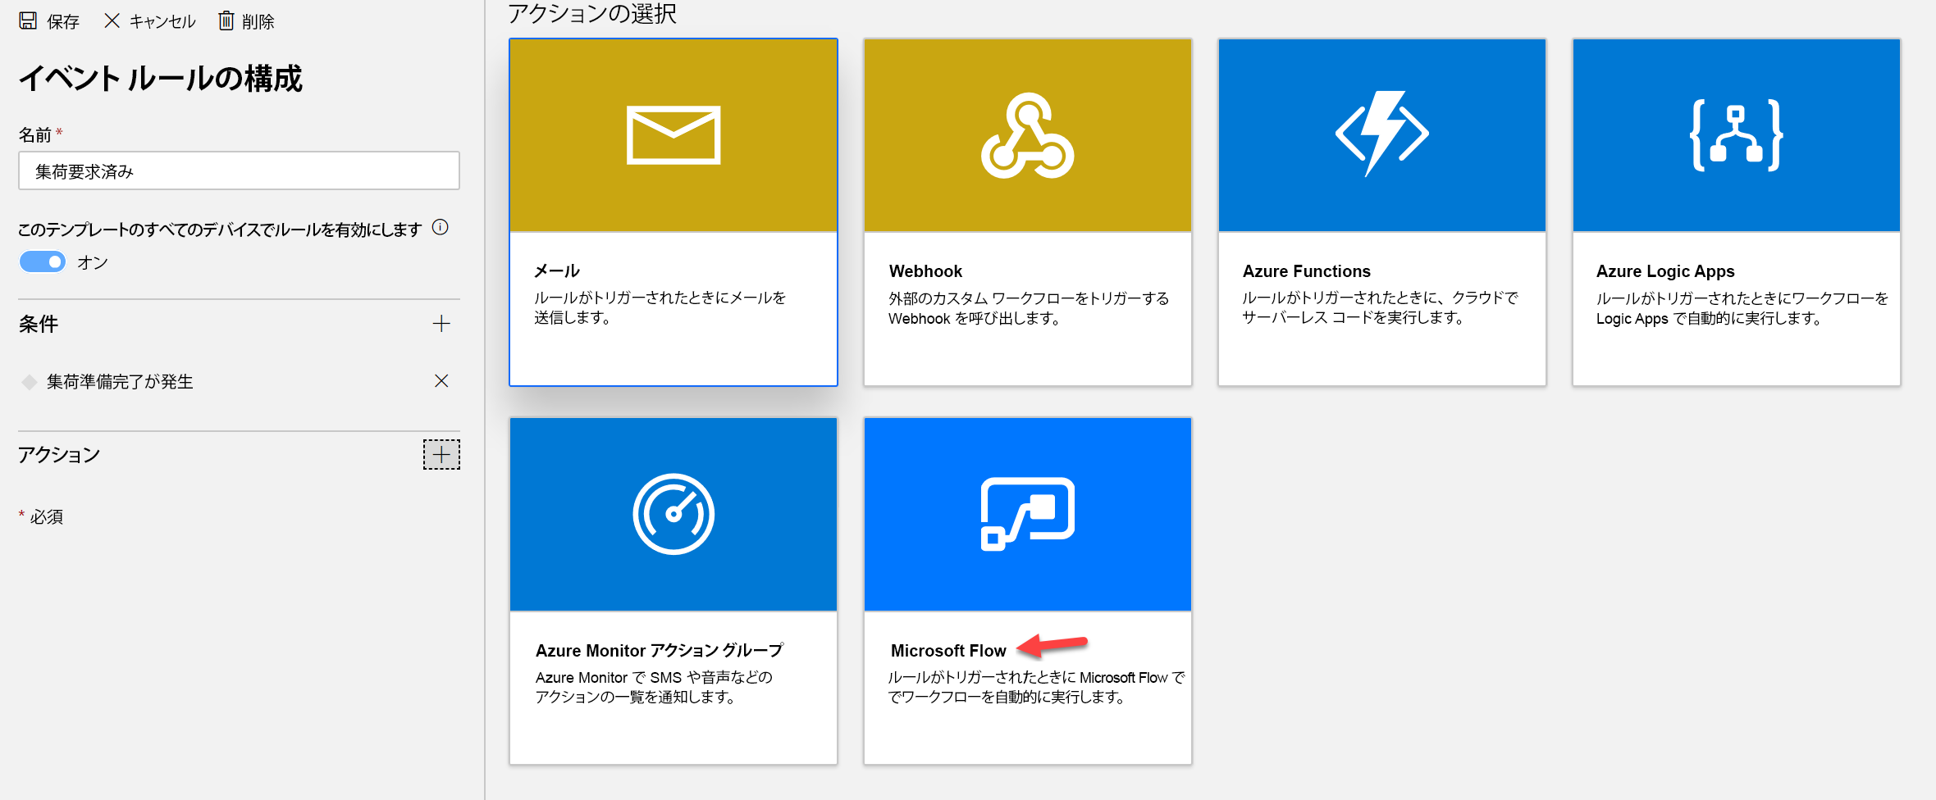Viewport: 1936px width, 800px height.
Task: Add a new condition with the 条件 plus icon
Action: (441, 324)
